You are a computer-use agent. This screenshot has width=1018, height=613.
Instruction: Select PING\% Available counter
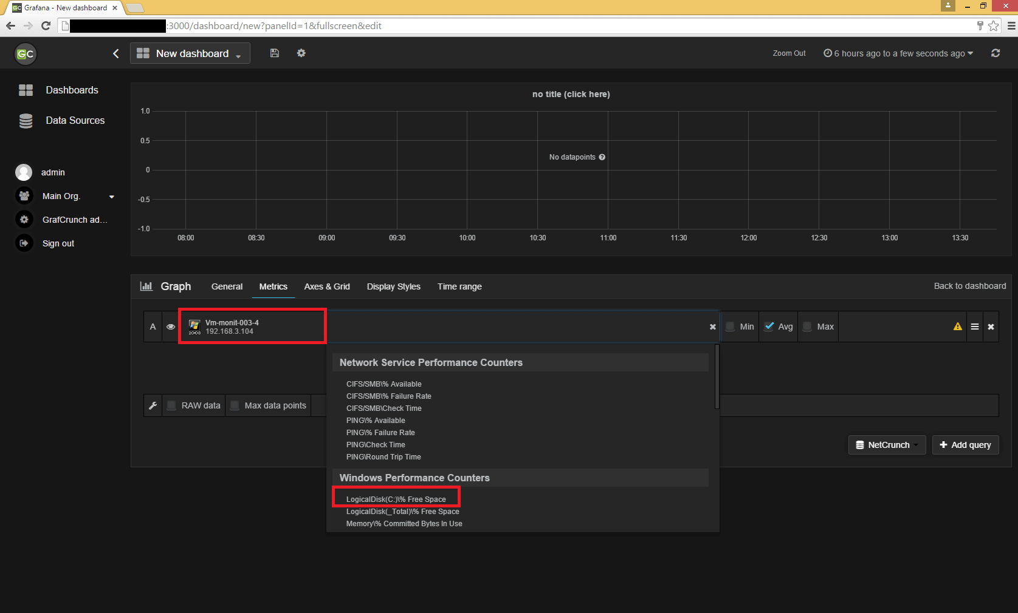coord(376,421)
